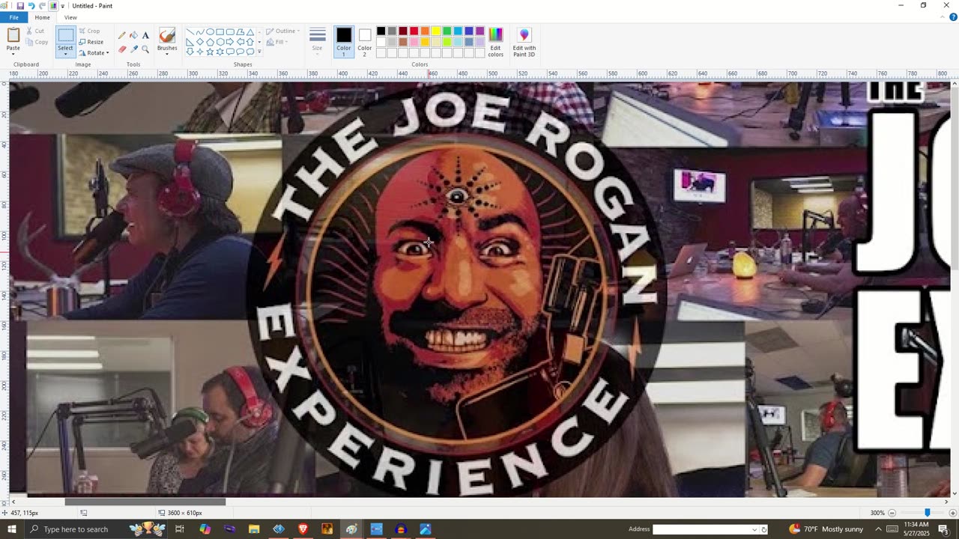Click the rectangular Select tool icon
The width and height of the screenshot is (959, 539).
click(x=66, y=36)
